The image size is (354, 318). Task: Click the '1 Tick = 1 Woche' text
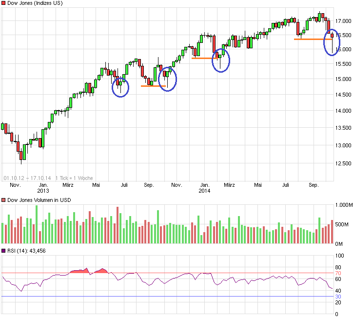(x=74, y=178)
